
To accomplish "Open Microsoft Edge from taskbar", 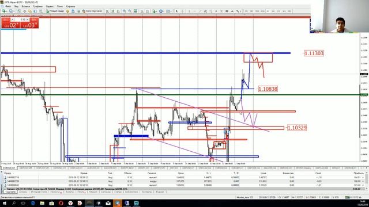I will (33, 203).
